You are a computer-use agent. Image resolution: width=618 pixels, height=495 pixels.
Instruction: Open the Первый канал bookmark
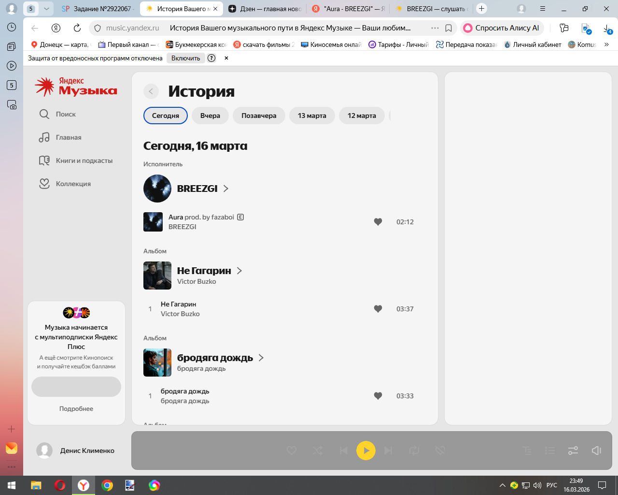coord(128,44)
